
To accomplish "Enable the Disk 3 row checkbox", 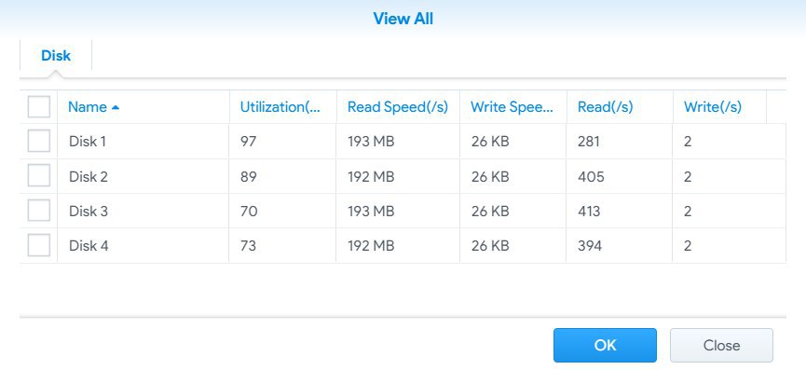I will pos(38,211).
